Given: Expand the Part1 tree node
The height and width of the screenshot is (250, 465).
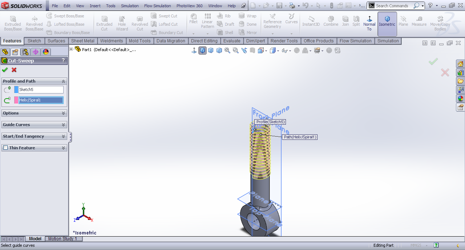Looking at the screenshot, I should click(x=71, y=49).
